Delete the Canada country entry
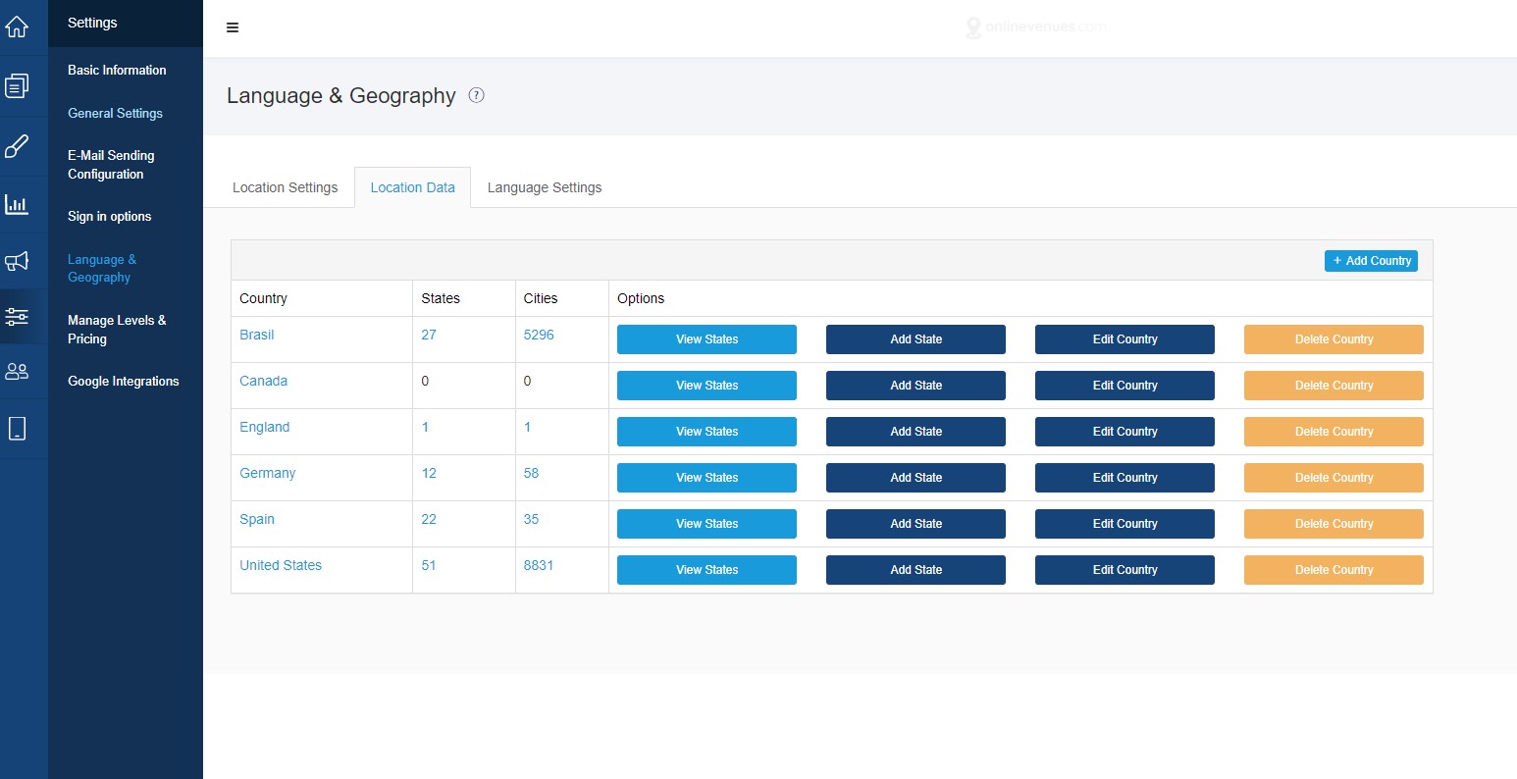The height and width of the screenshot is (779, 1517). pos(1334,386)
